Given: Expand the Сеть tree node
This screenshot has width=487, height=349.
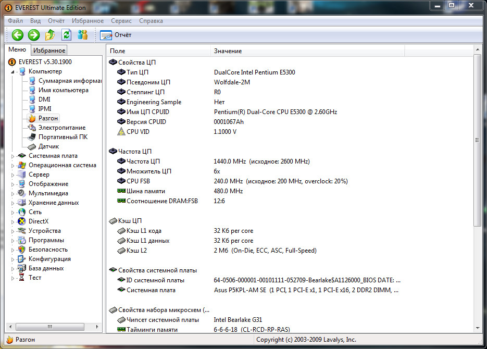Looking at the screenshot, I should coord(13,213).
